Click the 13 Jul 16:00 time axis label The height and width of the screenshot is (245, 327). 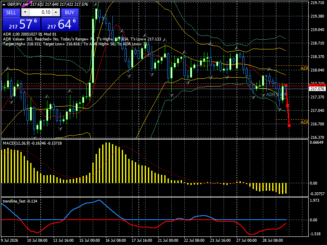(x=63, y=241)
